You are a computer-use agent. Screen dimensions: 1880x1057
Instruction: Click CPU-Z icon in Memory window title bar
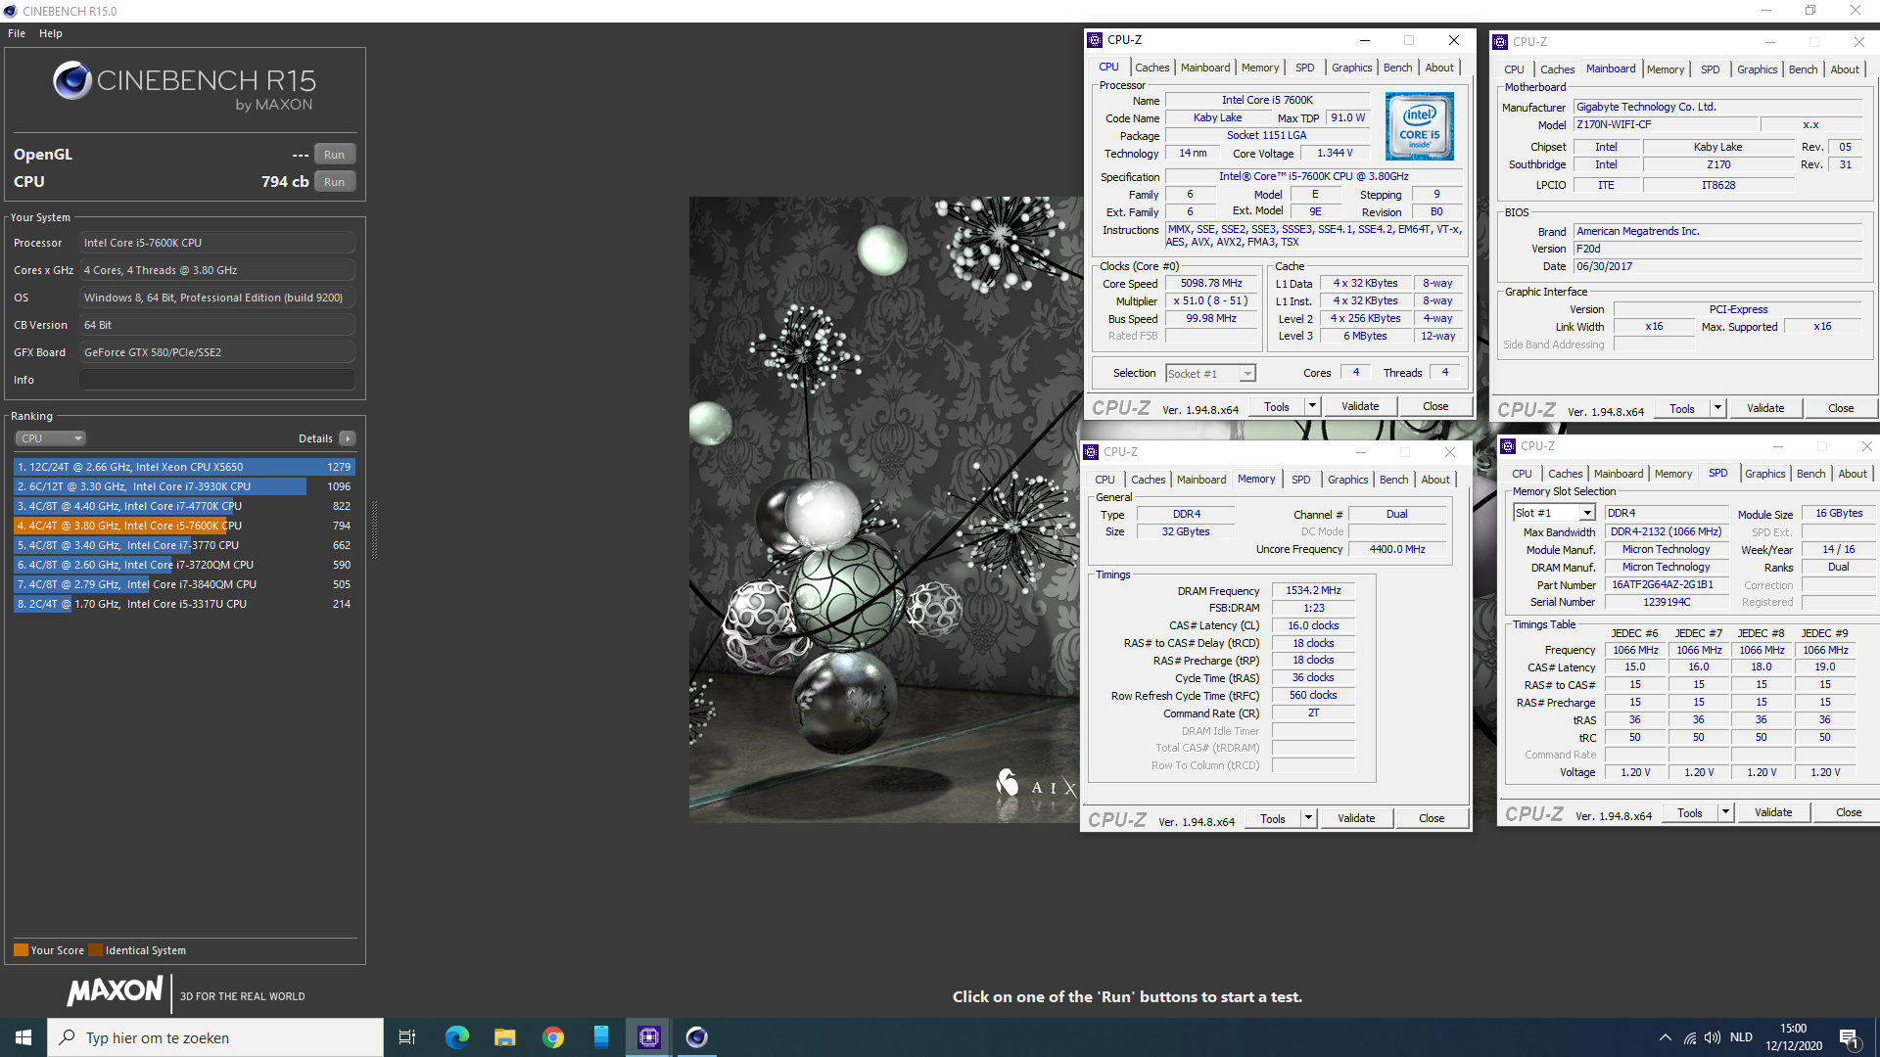[1092, 452]
